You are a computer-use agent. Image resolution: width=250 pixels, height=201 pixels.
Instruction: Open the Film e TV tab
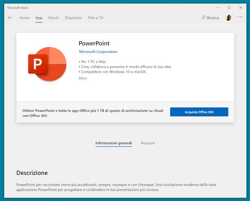click(x=95, y=18)
